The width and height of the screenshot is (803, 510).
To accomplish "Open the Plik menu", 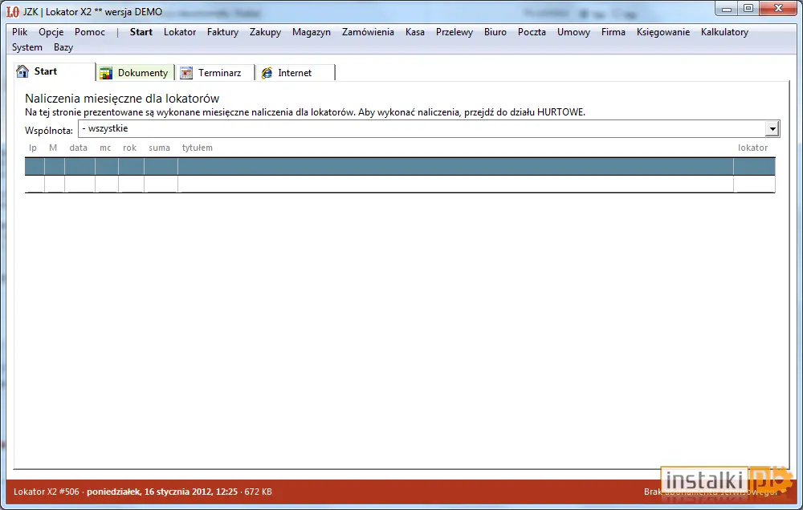I will (19, 32).
